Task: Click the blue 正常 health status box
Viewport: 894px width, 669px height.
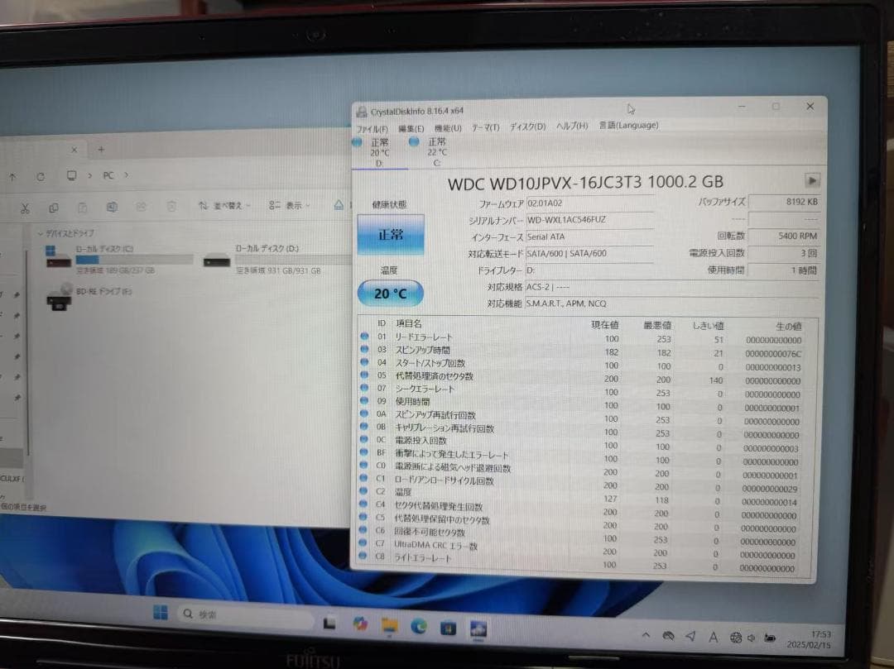Action: [x=390, y=234]
